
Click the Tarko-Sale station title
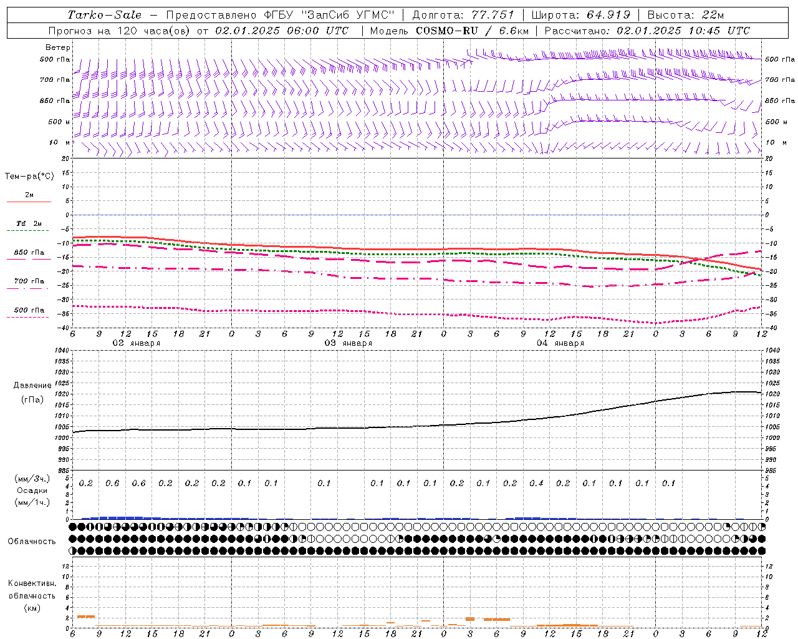pyautogui.click(x=105, y=15)
